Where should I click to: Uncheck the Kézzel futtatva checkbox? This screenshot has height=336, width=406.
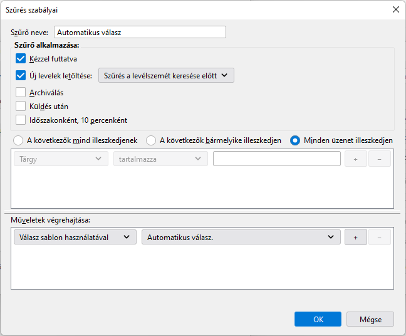(x=21, y=59)
